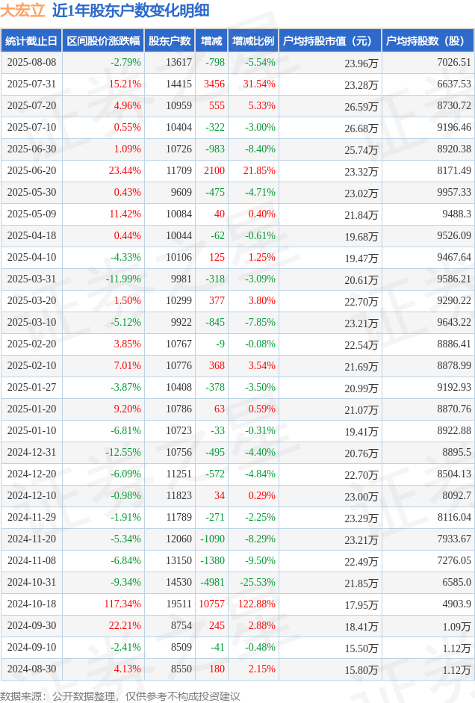Click the 122.88% change ratio cell
The width and height of the screenshot is (475, 703).
256,604
